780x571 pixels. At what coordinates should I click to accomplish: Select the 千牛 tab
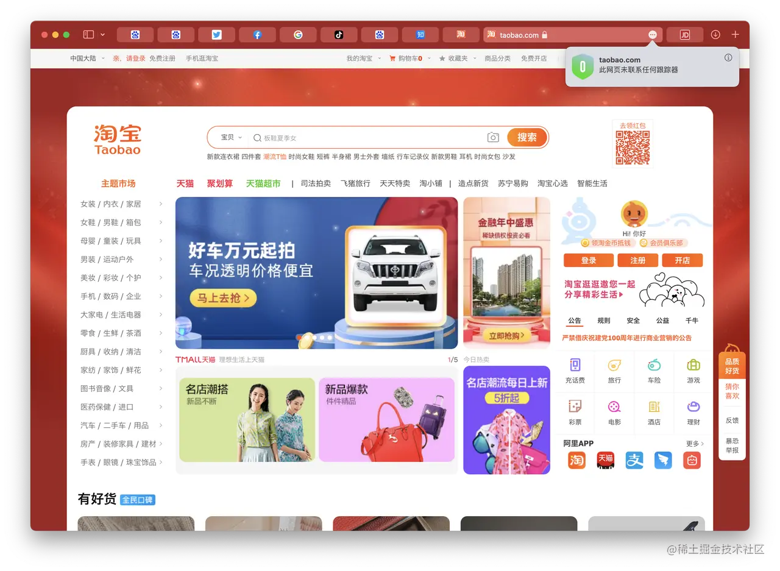(692, 321)
